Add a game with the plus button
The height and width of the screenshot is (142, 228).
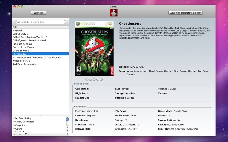15,134
